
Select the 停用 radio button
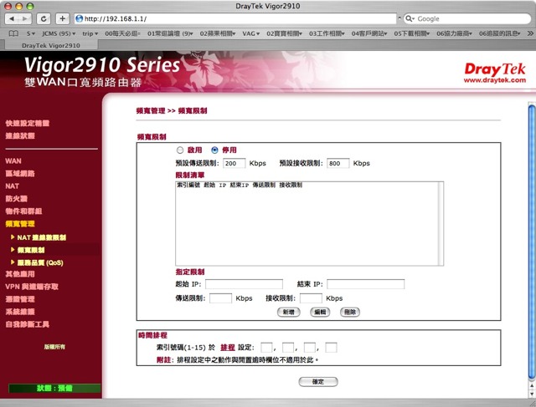click(214, 150)
